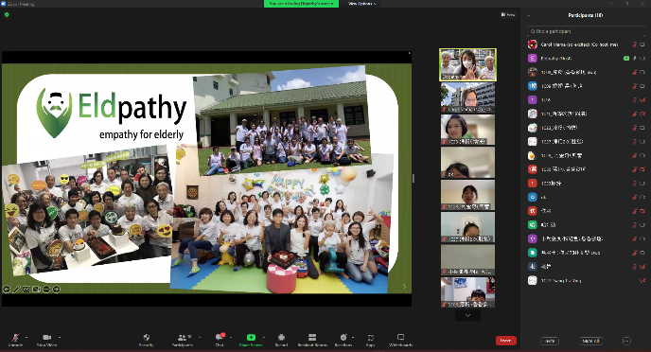Screen dimensions: 651x352
Task: Click the red Leave button
Action: [505, 341]
